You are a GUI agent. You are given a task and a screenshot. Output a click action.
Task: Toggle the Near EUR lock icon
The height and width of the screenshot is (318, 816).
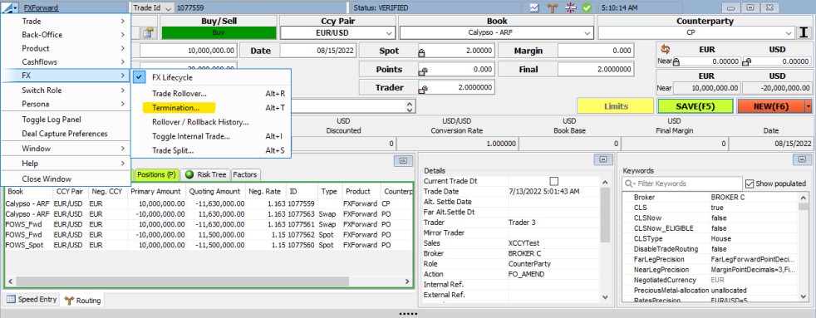point(676,61)
